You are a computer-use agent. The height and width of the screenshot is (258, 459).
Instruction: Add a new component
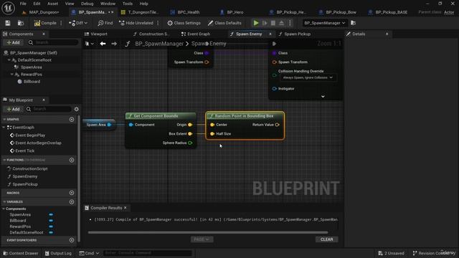click(x=13, y=42)
